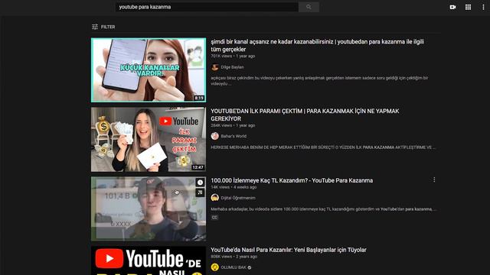Click the OLUMLU BAK channel avatar
This screenshot has width=490, height=275.
214,267
